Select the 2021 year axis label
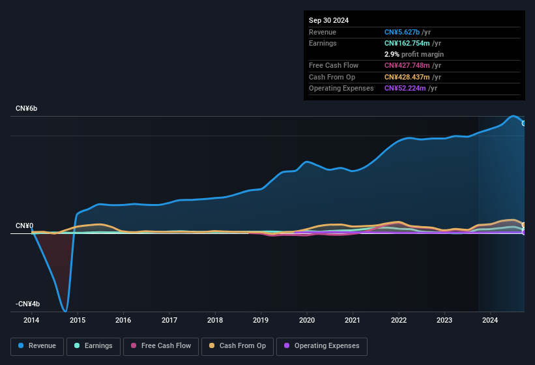 (x=353, y=320)
